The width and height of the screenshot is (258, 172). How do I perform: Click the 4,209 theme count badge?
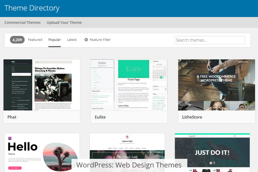[17, 40]
